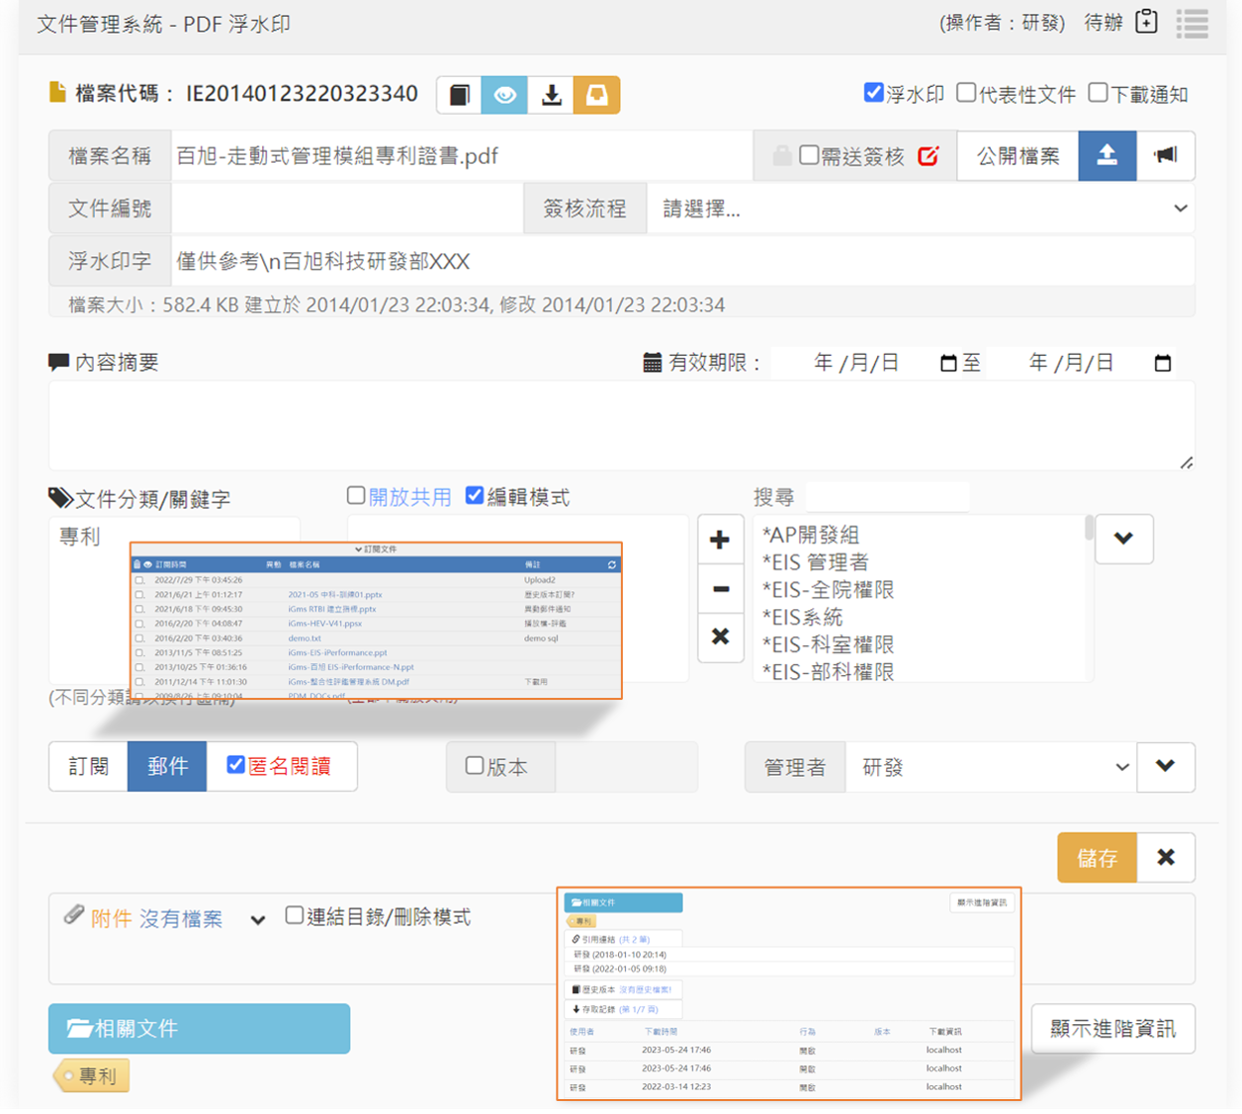The width and height of the screenshot is (1242, 1114).
Task: Click the megaphone announce icon
Action: 1165,156
